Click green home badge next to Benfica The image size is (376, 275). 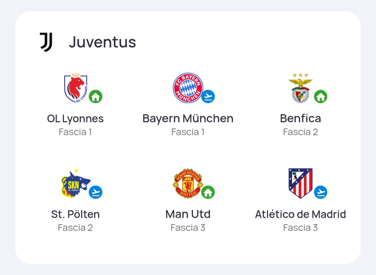coord(321,96)
